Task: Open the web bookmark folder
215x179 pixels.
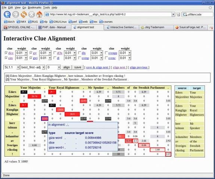Action: [x=83, y=22]
